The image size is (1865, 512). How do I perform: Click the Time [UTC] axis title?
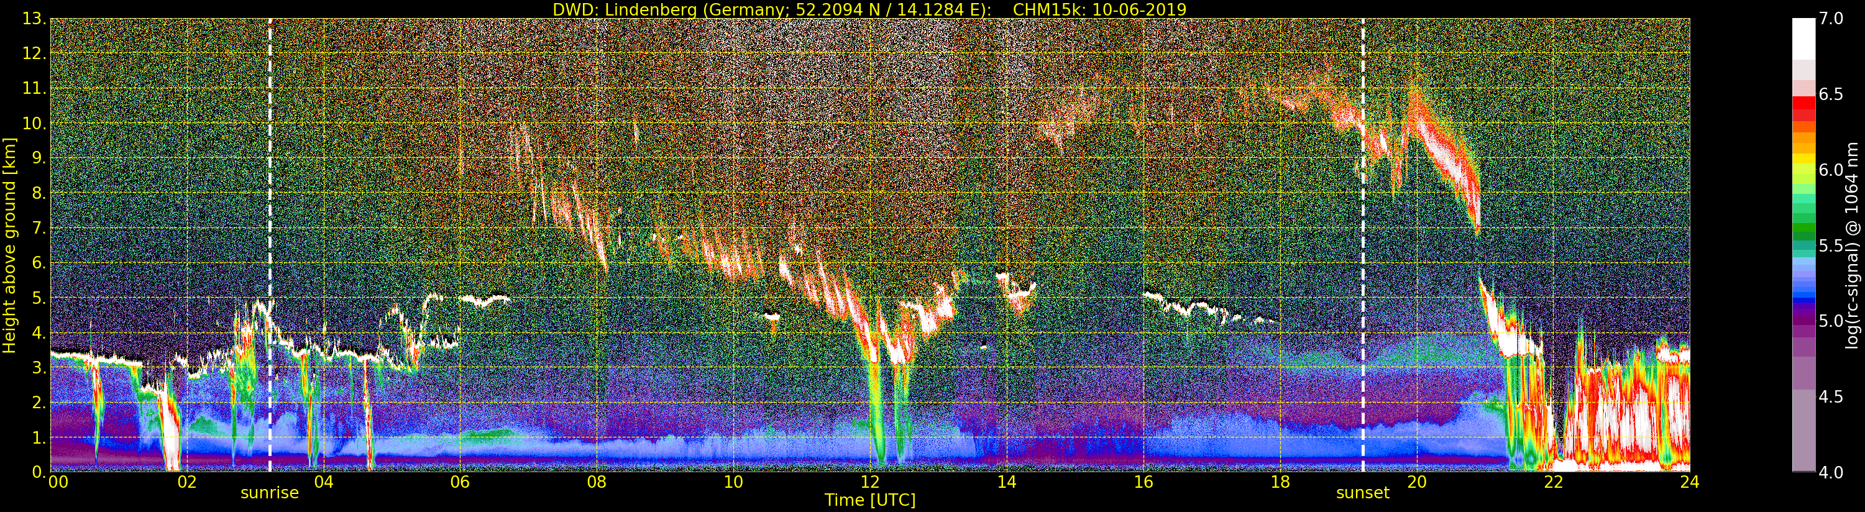pos(869,500)
